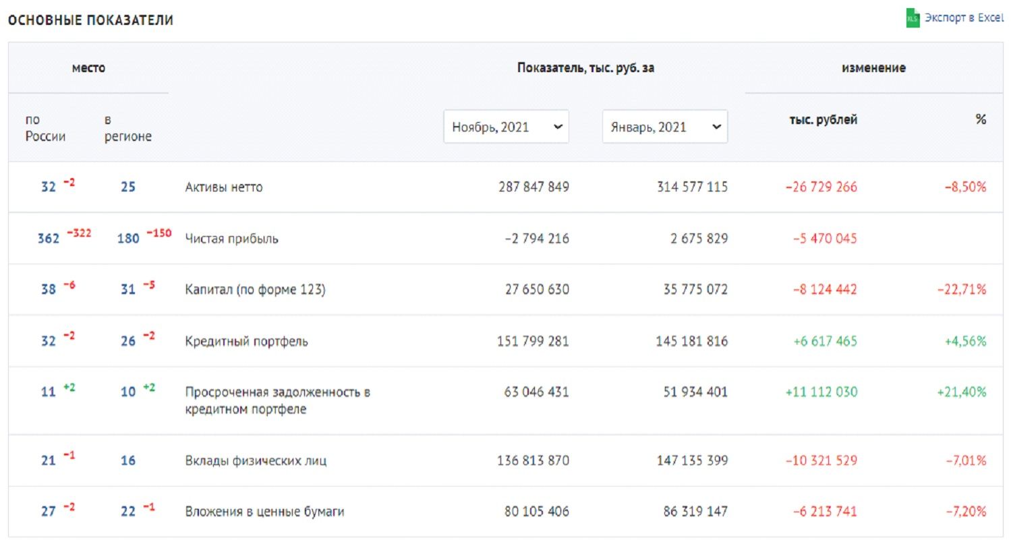Select the Чистая прибыль indicator
The height and width of the screenshot is (542, 1011).
231,239
